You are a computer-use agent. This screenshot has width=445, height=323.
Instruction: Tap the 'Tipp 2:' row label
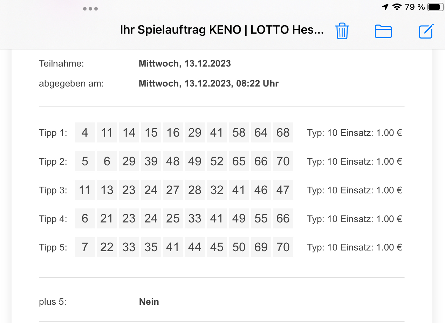[x=53, y=161]
